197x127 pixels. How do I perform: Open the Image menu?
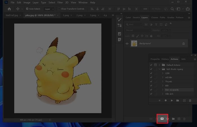click(27, 3)
